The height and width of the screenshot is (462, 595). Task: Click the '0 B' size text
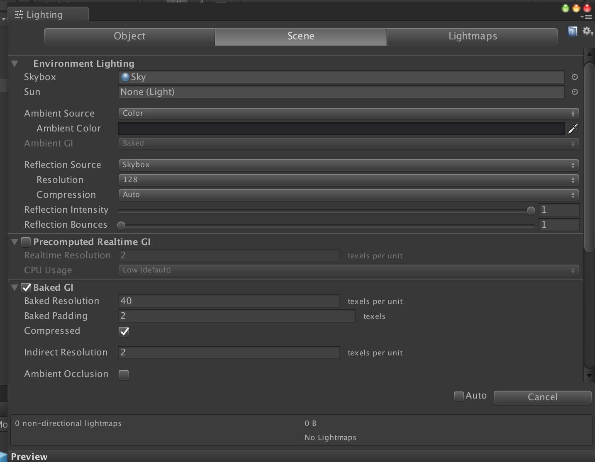click(310, 423)
